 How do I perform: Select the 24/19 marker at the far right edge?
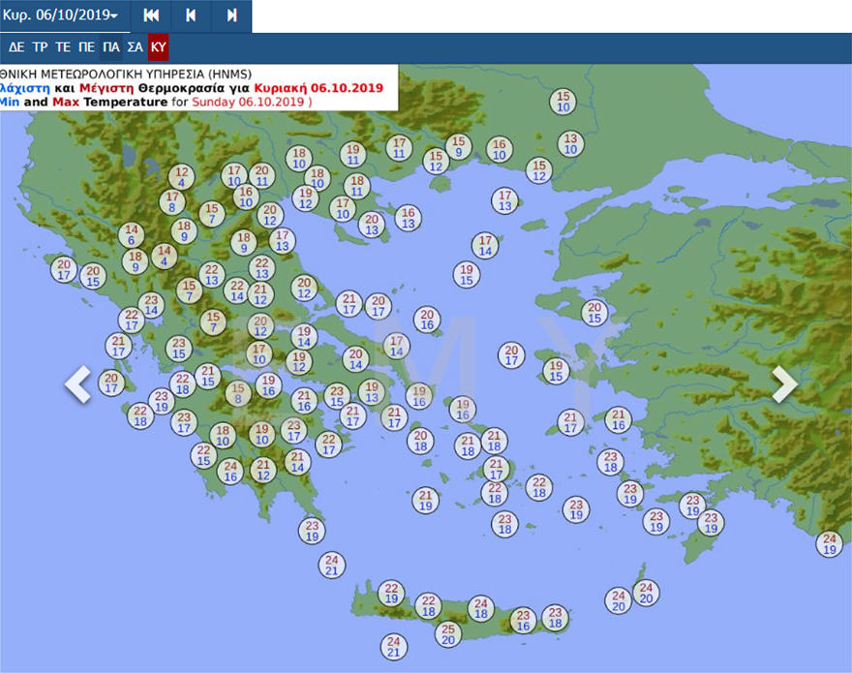tap(829, 543)
